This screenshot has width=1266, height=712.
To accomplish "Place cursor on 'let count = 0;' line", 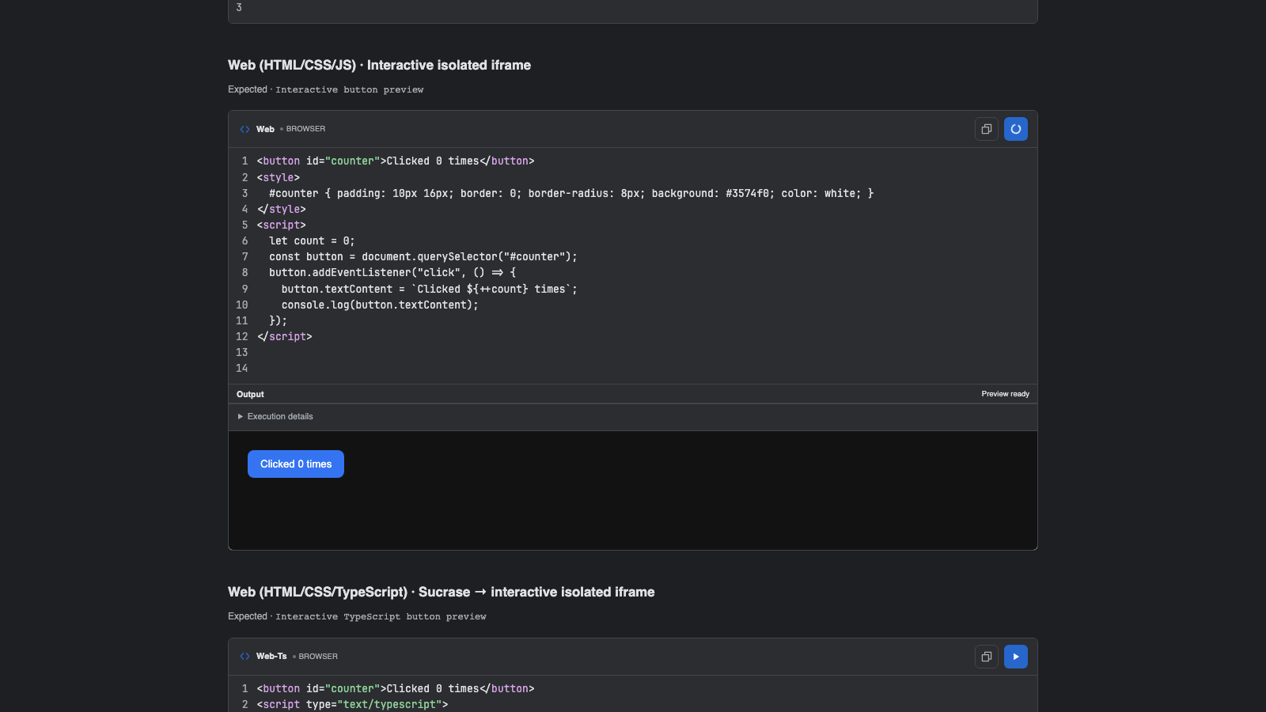I will tap(312, 241).
